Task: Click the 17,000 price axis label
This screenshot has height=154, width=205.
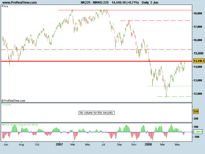Action: click(198, 27)
